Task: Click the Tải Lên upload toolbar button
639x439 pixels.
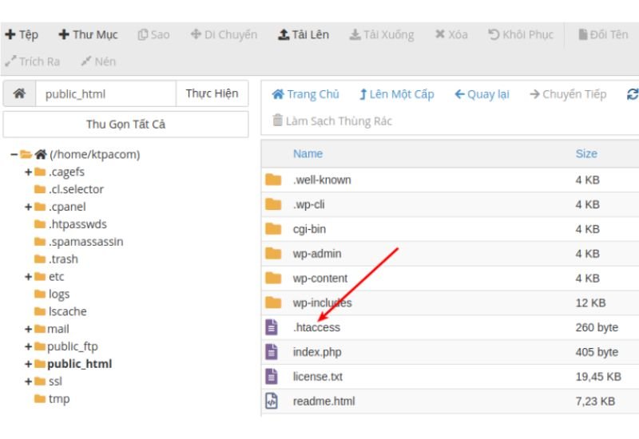Action: pos(303,35)
